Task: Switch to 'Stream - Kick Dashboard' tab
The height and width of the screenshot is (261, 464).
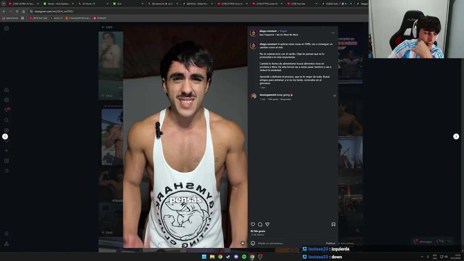Action: pyautogui.click(x=58, y=4)
